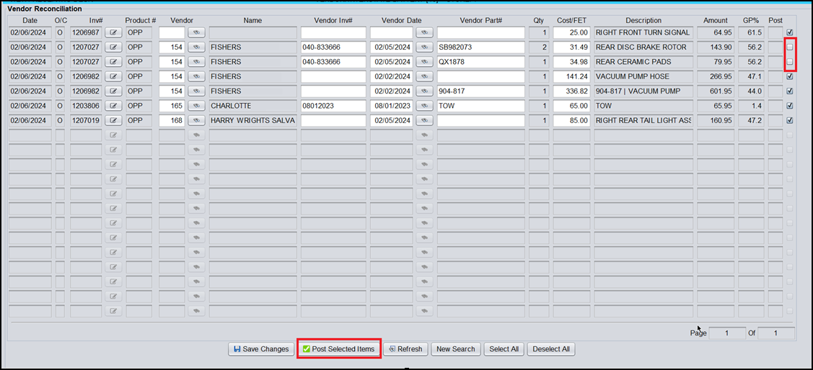
Task: Click the edit icon beside invoice 1207019
Action: click(114, 120)
